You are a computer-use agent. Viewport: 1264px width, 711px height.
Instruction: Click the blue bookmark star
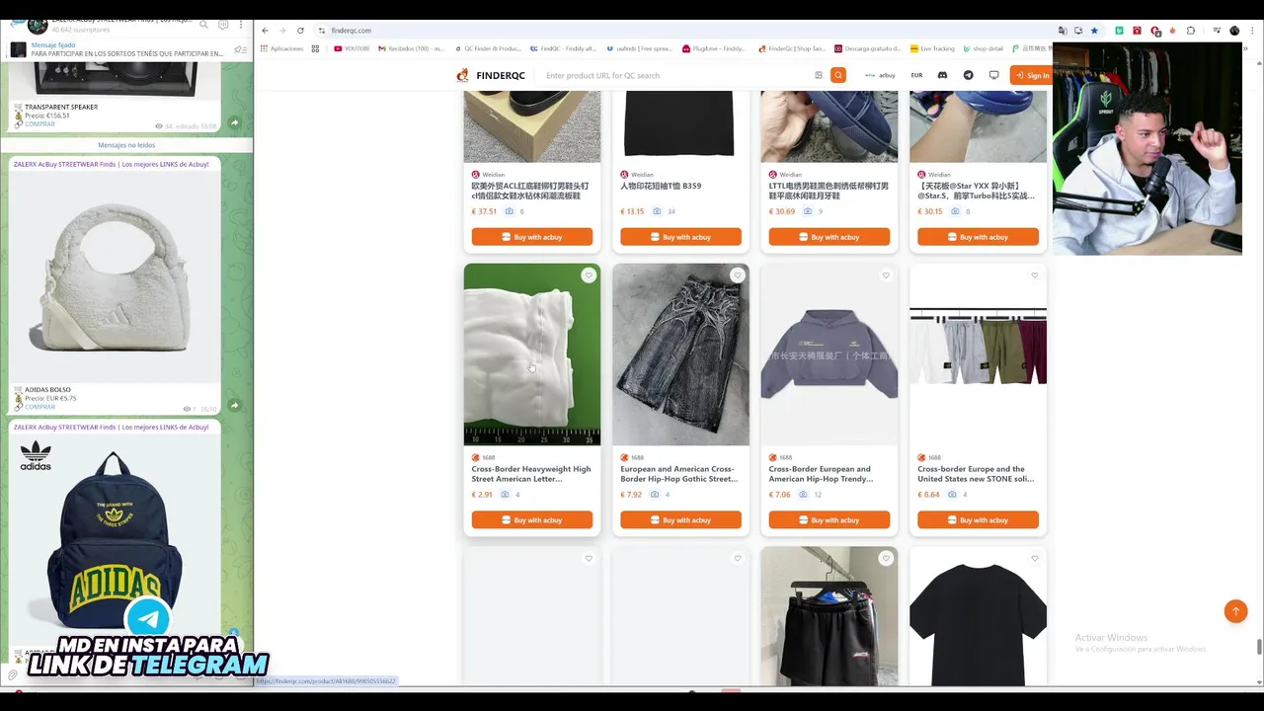pyautogui.click(x=1094, y=31)
